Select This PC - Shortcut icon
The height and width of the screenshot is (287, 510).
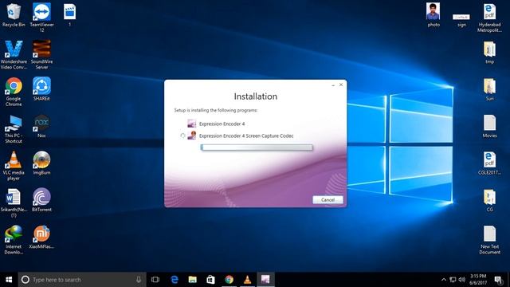click(14, 129)
